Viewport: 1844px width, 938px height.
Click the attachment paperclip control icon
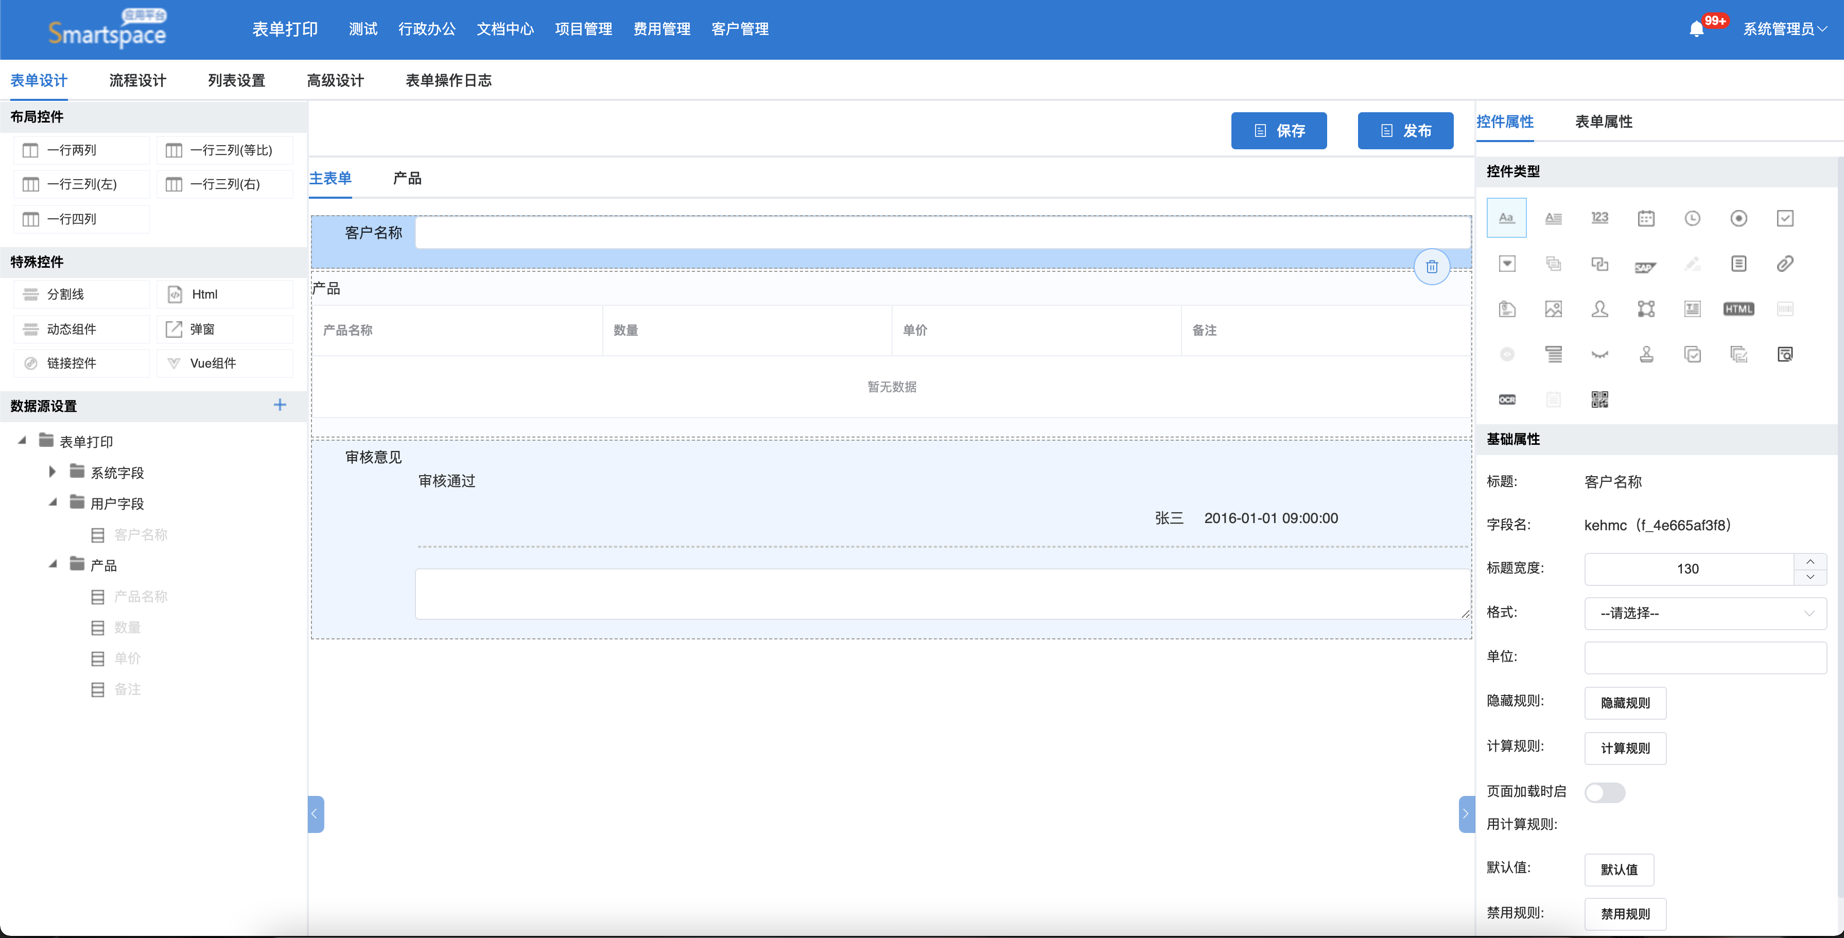tap(1785, 264)
